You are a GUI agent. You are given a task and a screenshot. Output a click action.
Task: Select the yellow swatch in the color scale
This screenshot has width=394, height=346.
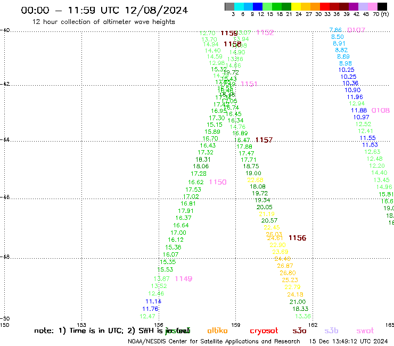[296, 6]
